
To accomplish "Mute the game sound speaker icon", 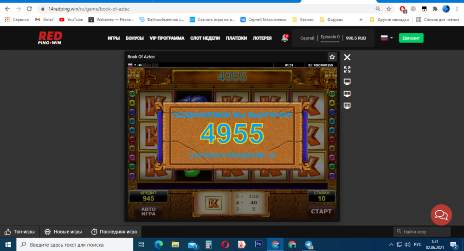I will [x=140, y=65].
